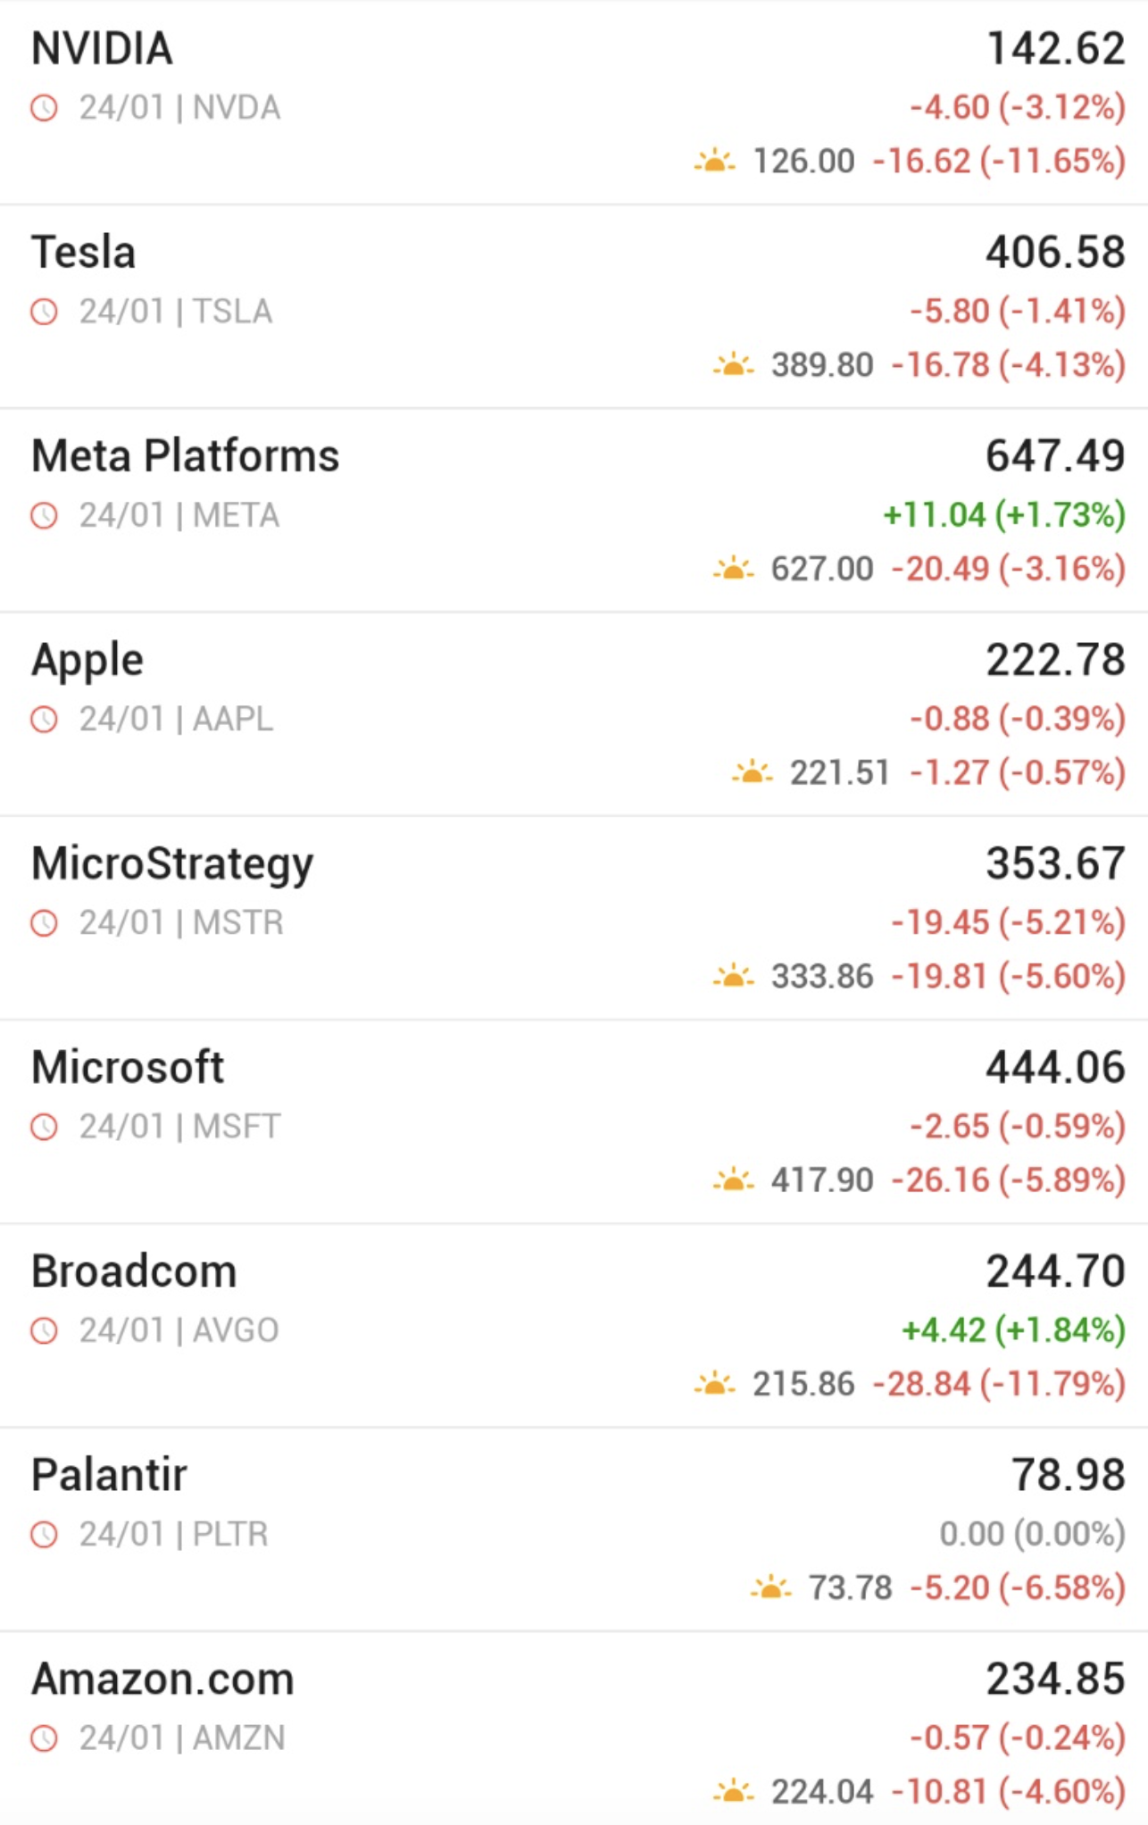Tap the clock icon beside MSTR ticker
The image size is (1148, 1825).
(44, 922)
